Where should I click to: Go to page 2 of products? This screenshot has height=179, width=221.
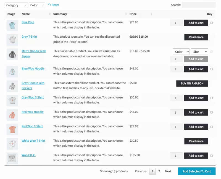pos(159,171)
